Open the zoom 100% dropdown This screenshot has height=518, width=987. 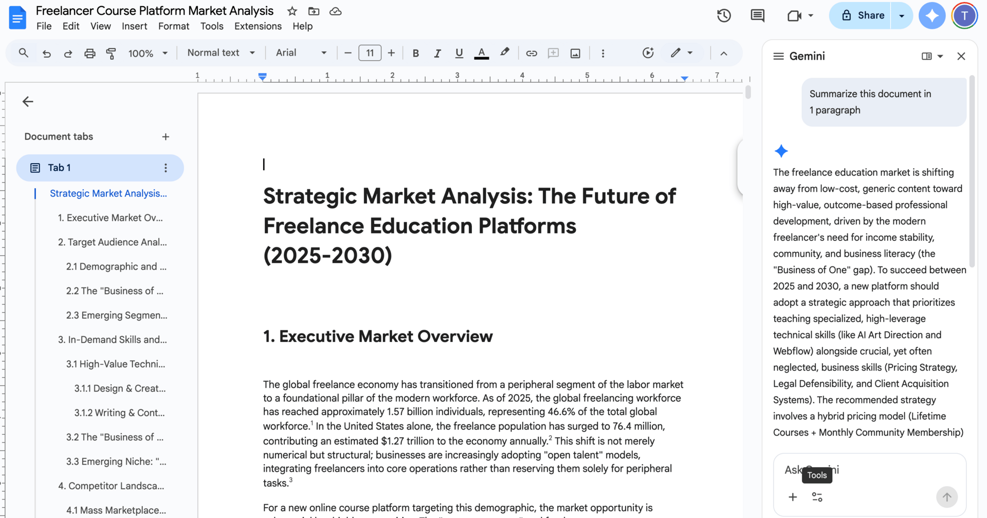[148, 53]
